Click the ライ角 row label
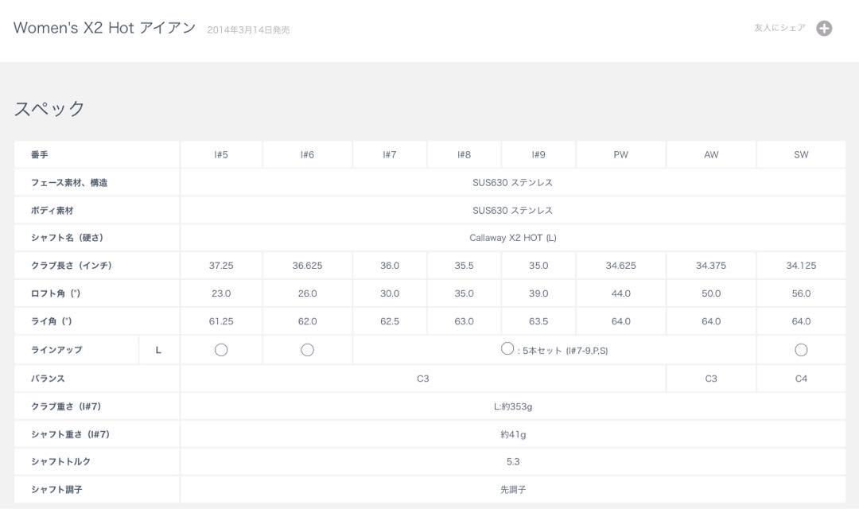 tap(52, 321)
